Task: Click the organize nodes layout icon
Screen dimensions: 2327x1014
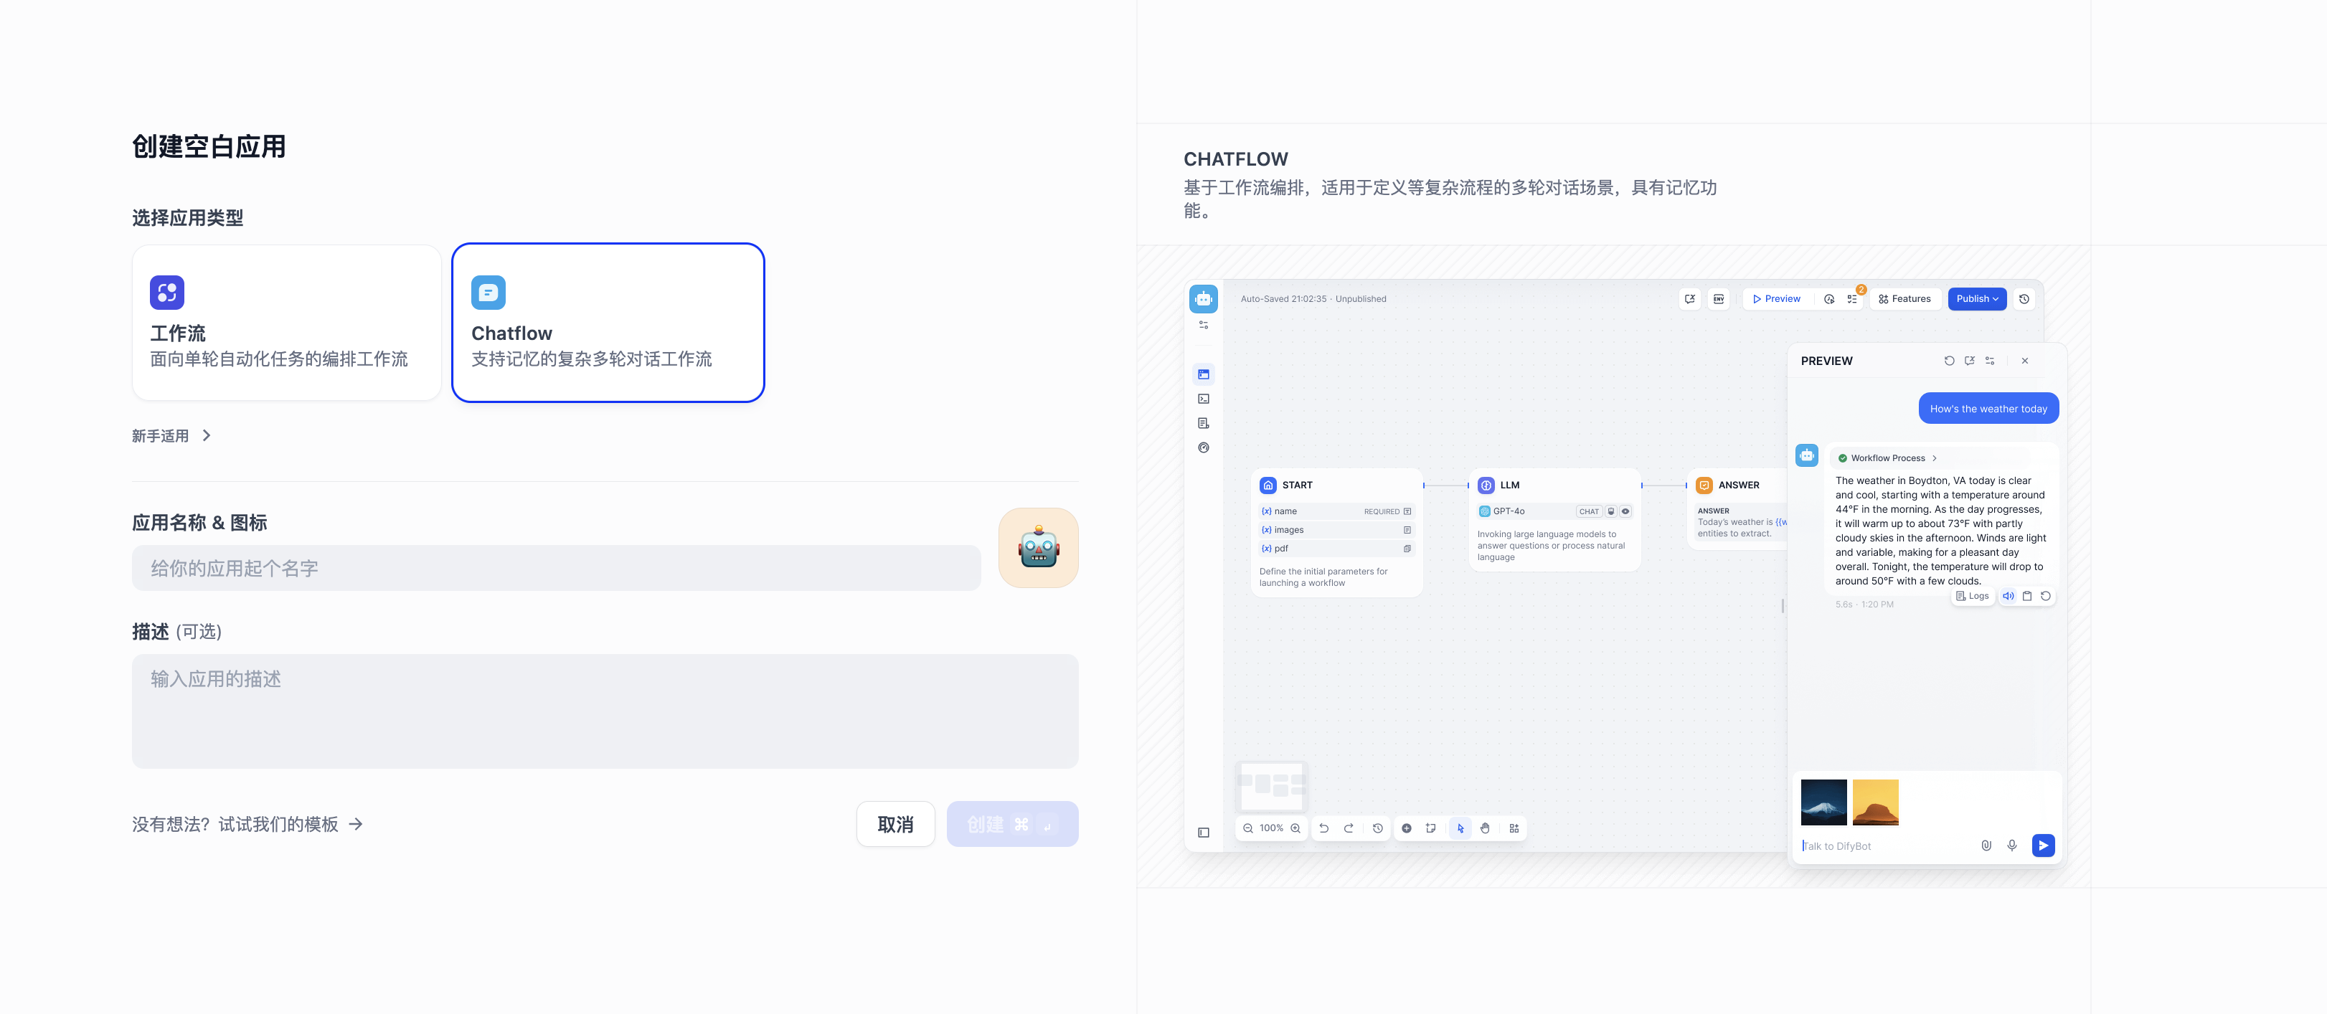Action: tap(1514, 829)
